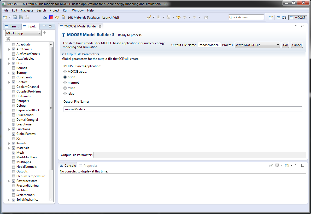Image resolution: width=311 pixels, height=214 pixels.
Task: Click the delete X icon below MOOSE app combo
Action: click(8, 39)
